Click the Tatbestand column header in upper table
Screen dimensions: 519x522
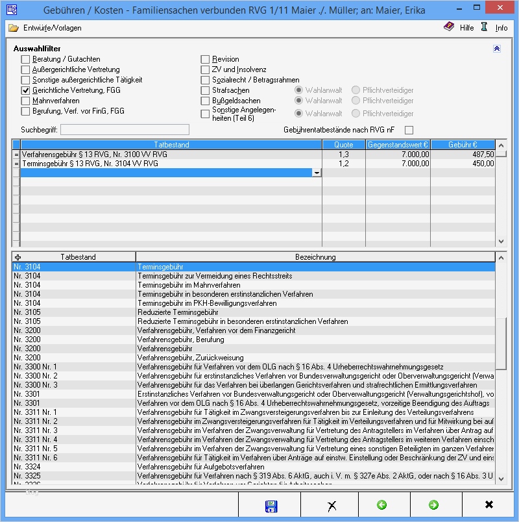[171, 145]
